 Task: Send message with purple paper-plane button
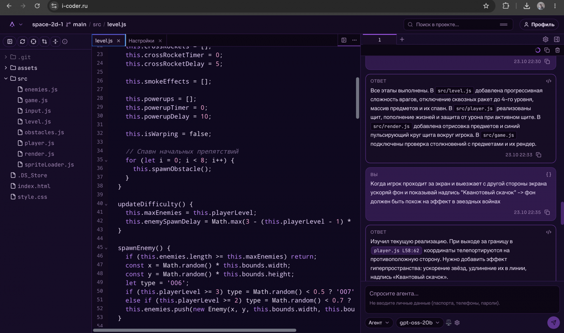coord(553,322)
